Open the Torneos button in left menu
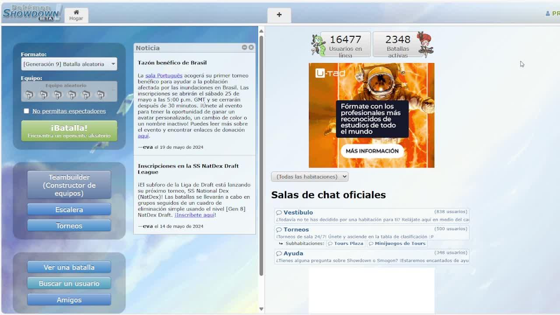 (69, 226)
